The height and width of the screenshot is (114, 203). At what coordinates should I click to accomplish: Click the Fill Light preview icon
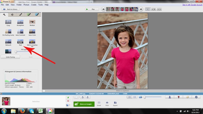[8, 52]
